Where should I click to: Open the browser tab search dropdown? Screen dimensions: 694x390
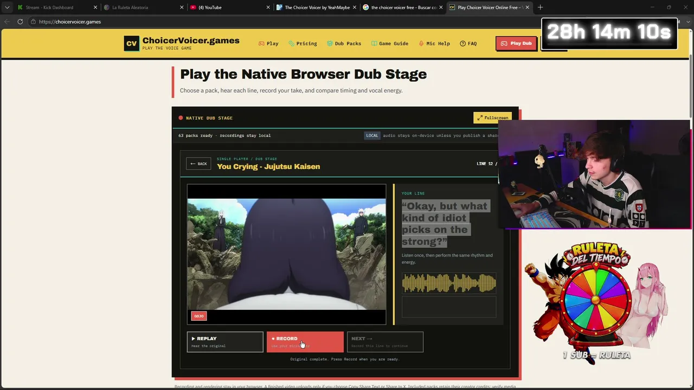click(7, 8)
